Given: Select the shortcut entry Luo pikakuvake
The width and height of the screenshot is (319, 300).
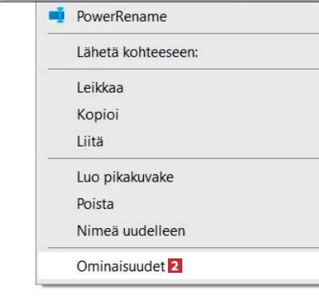Looking at the screenshot, I should click(x=178, y=177).
